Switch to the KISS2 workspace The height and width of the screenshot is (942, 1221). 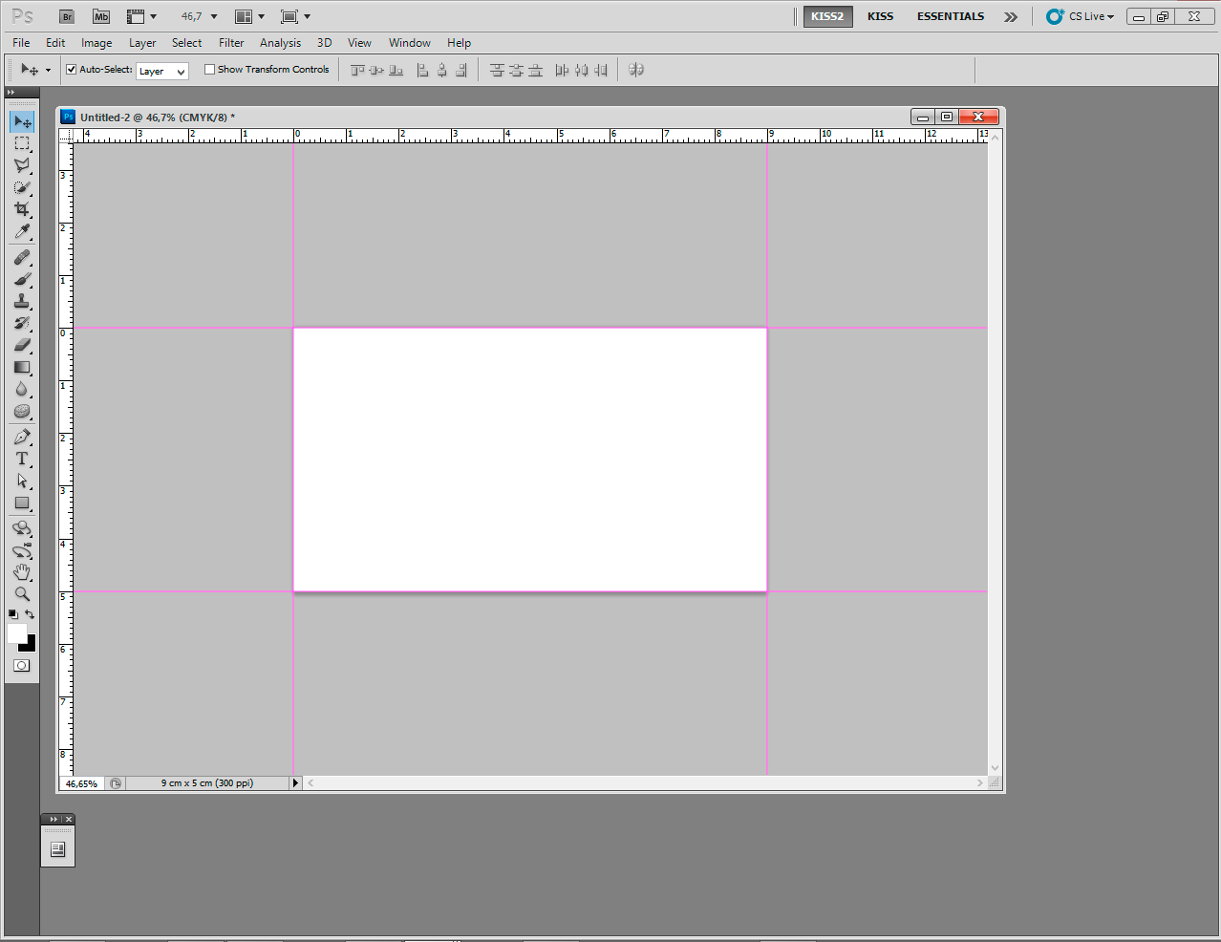coord(827,16)
